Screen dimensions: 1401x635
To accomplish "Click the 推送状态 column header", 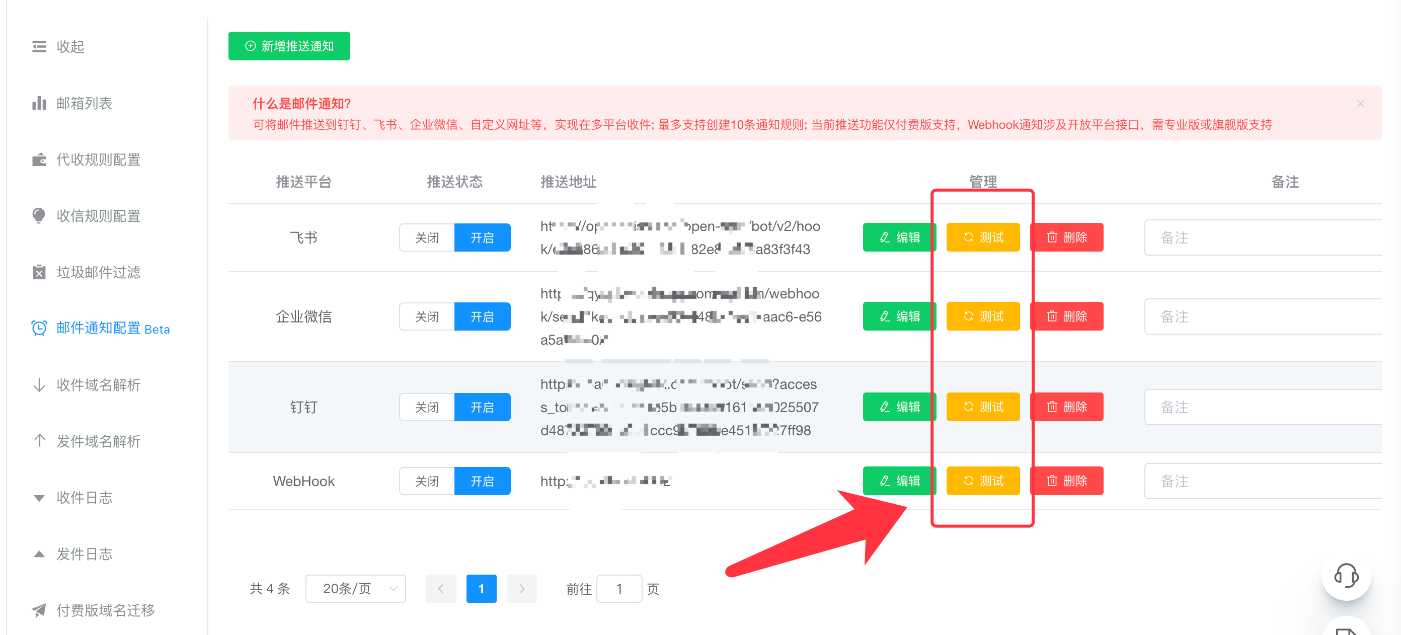I will [455, 182].
